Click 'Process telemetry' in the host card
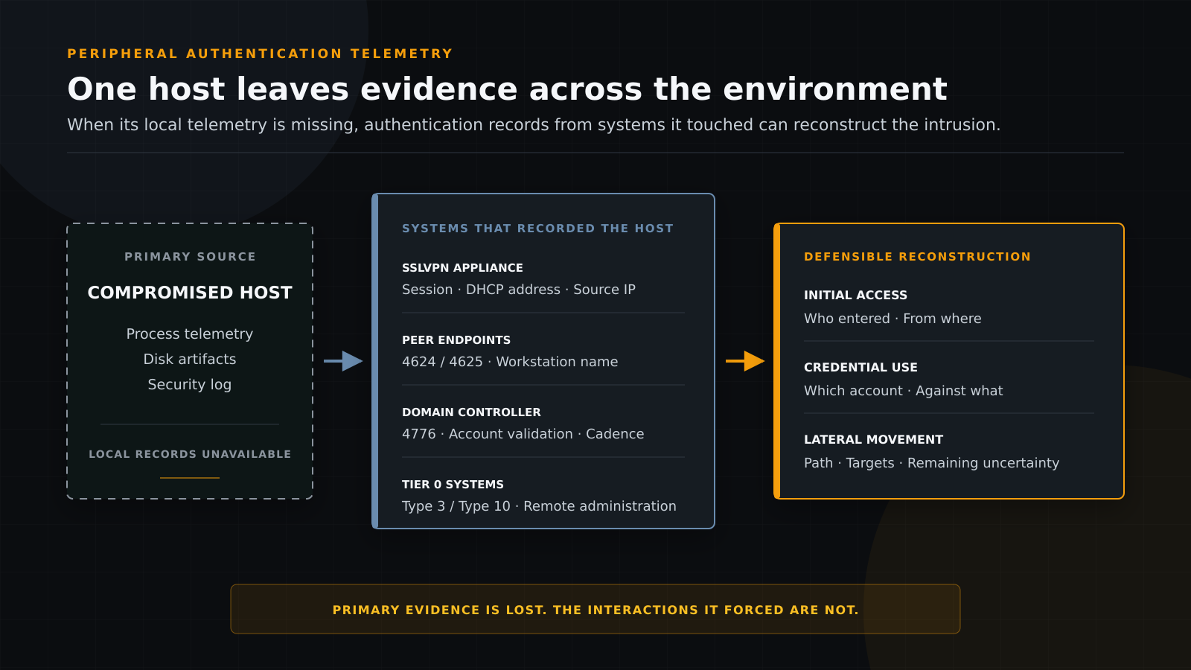This screenshot has width=1191, height=670. pos(190,334)
